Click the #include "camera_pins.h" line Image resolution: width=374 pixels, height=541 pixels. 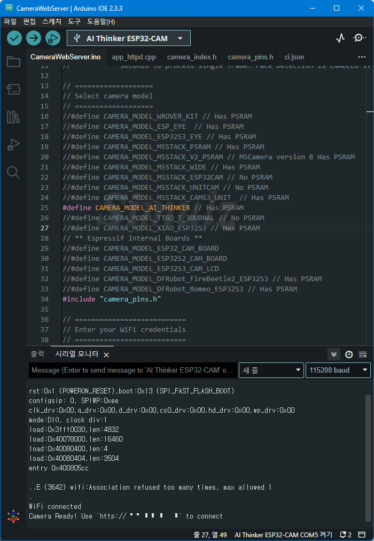pyautogui.click(x=112, y=299)
